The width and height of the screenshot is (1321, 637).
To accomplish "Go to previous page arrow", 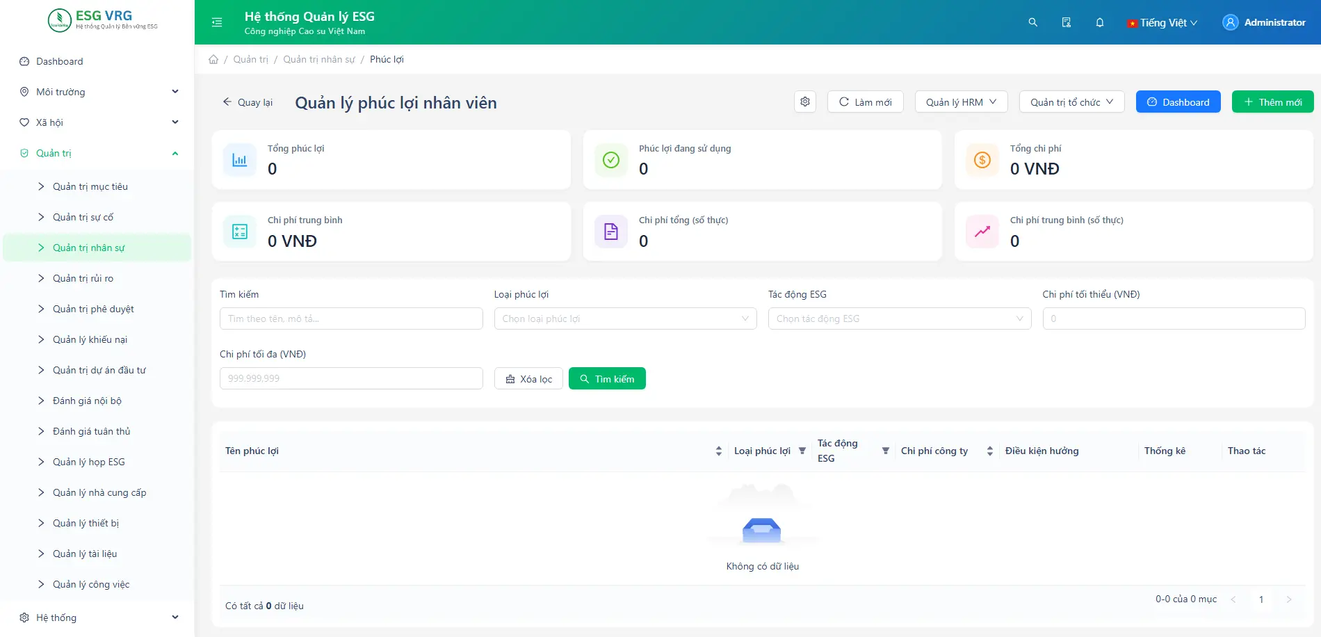I will tap(1233, 599).
